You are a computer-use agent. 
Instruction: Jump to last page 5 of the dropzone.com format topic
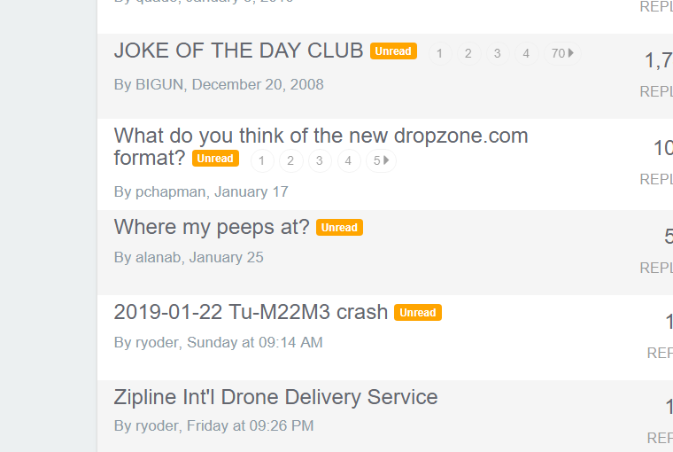tap(381, 160)
